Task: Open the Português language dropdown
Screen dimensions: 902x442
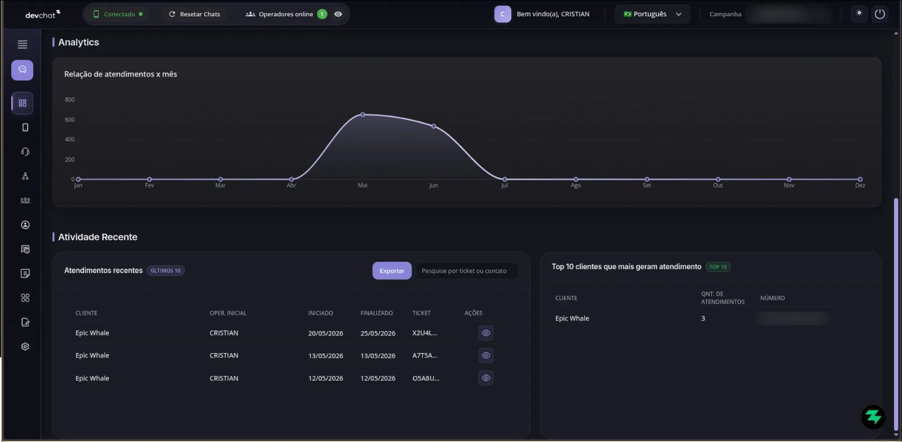Action: tap(652, 14)
